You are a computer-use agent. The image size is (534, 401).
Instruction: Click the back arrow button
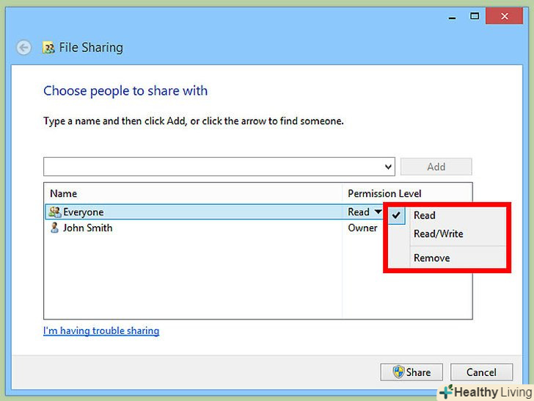tap(23, 48)
